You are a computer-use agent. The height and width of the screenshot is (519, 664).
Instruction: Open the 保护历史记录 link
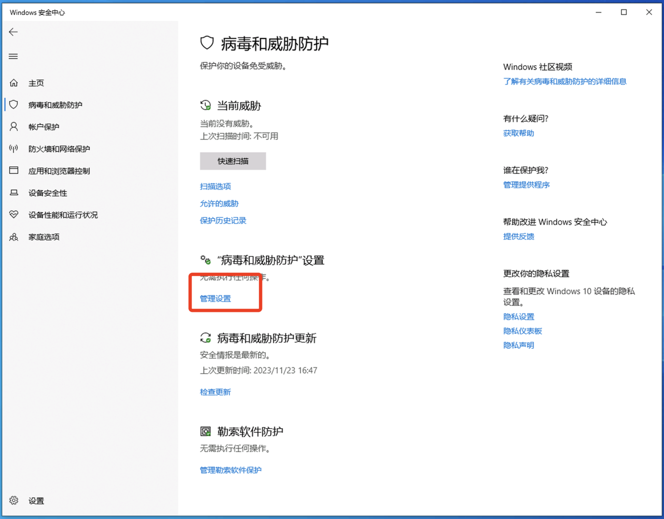223,220
